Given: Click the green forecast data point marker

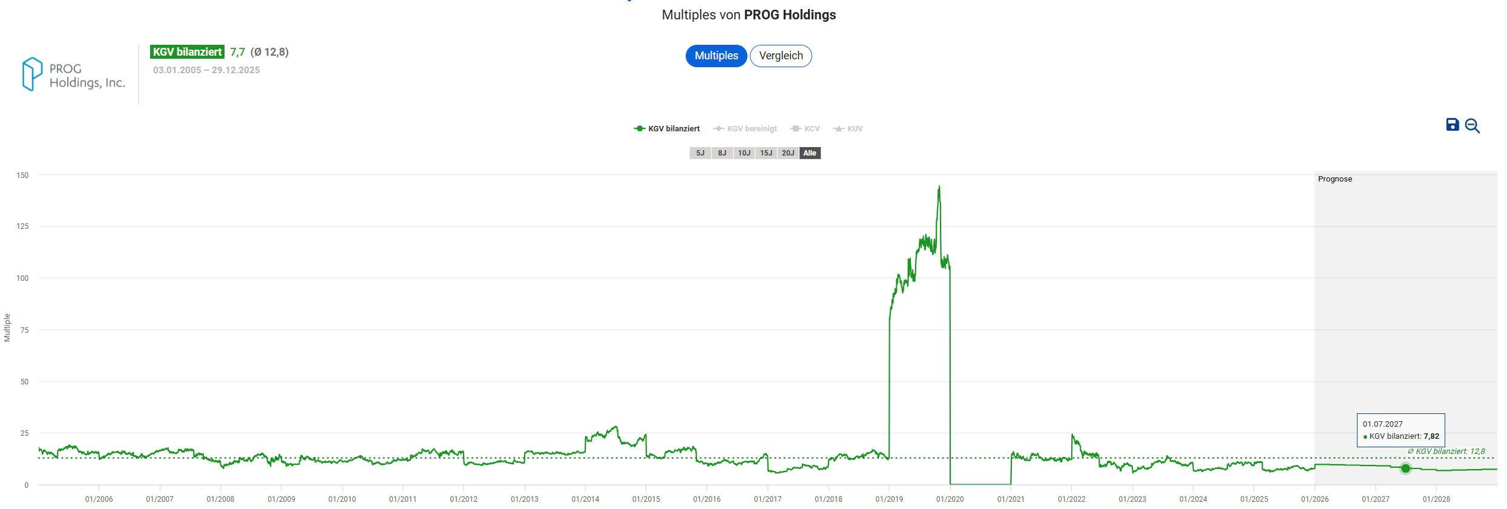Looking at the screenshot, I should coord(1406,468).
